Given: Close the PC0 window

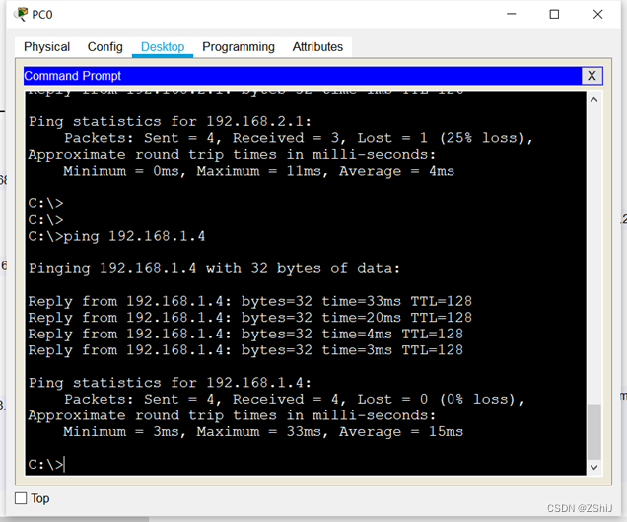Looking at the screenshot, I should [597, 15].
